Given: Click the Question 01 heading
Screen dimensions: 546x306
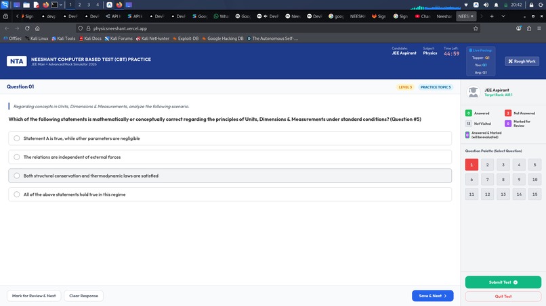Looking at the screenshot, I should pos(20,87).
